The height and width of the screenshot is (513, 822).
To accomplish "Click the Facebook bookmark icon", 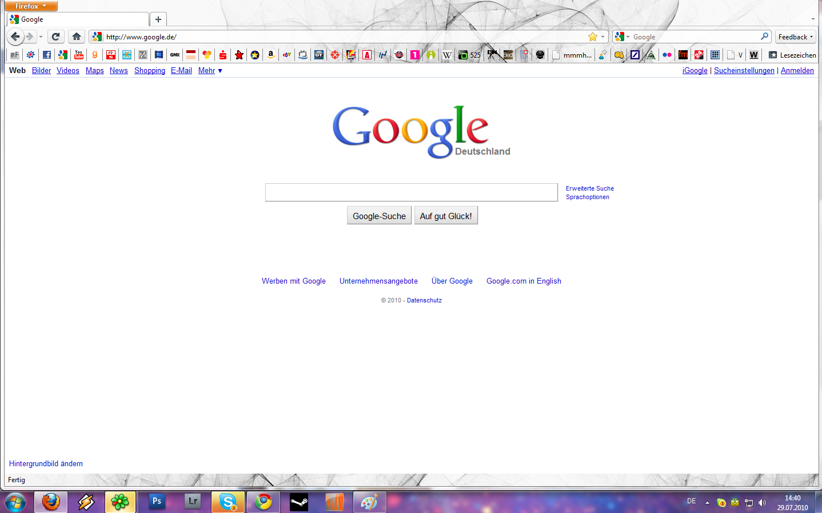I will click(x=47, y=55).
